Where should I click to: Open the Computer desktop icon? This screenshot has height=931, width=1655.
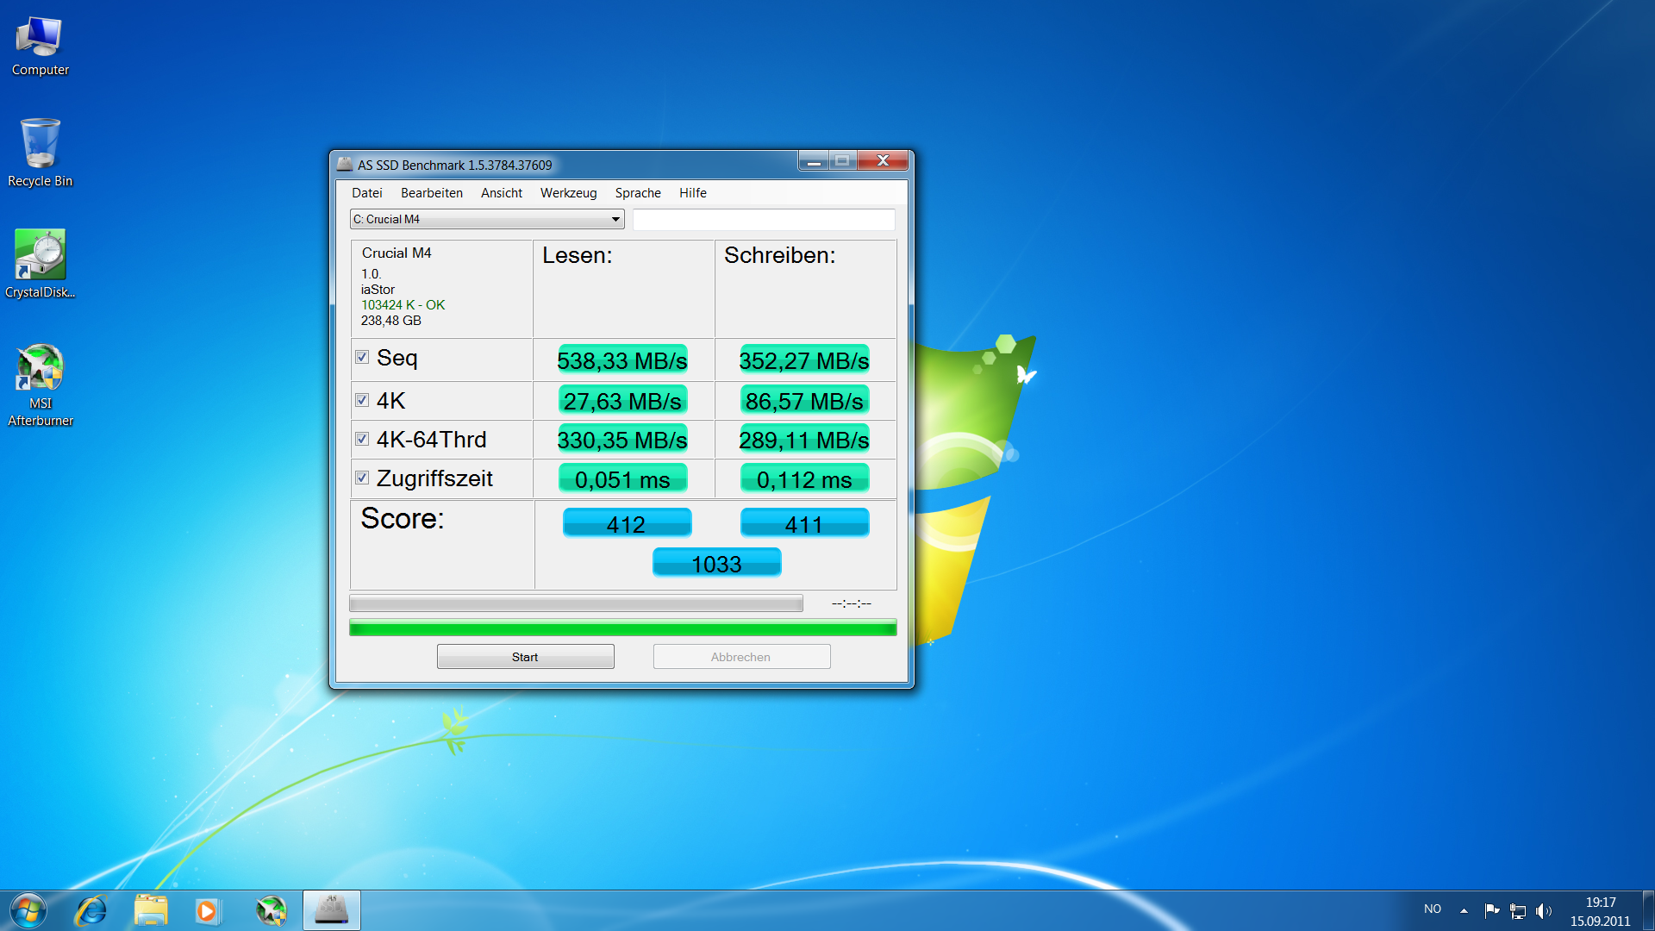(x=40, y=47)
